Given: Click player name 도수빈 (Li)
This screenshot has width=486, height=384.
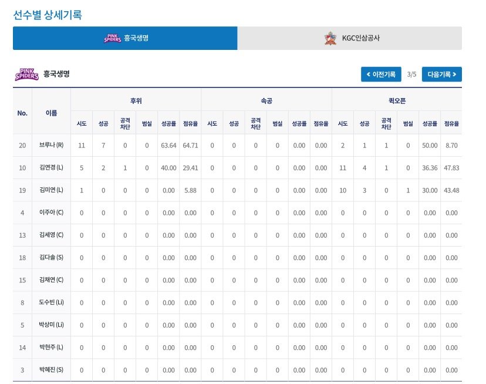Looking at the screenshot, I should (x=51, y=303).
